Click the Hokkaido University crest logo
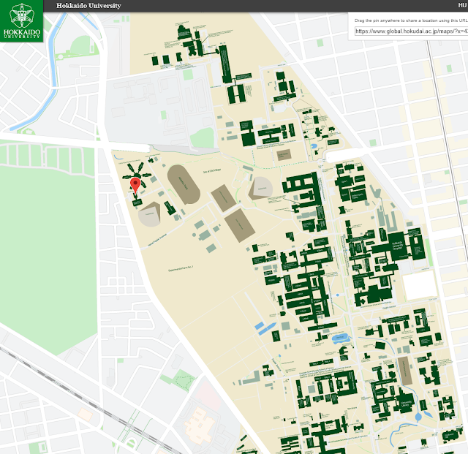This screenshot has width=468, height=454. point(21,20)
